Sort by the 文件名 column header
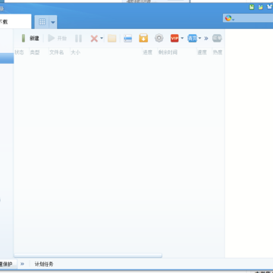This screenshot has height=273, width=273. (x=57, y=52)
